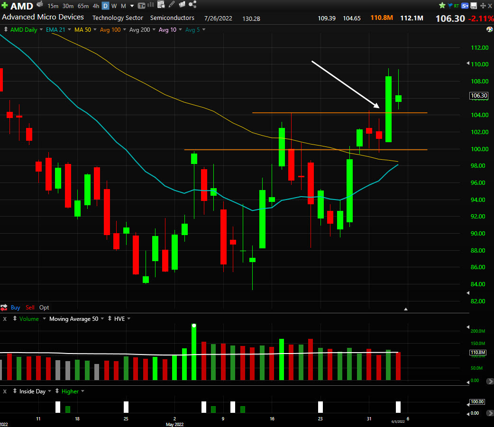This screenshot has width=494, height=427.
Task: Click the Technology Sector link
Action: pyautogui.click(x=118, y=18)
